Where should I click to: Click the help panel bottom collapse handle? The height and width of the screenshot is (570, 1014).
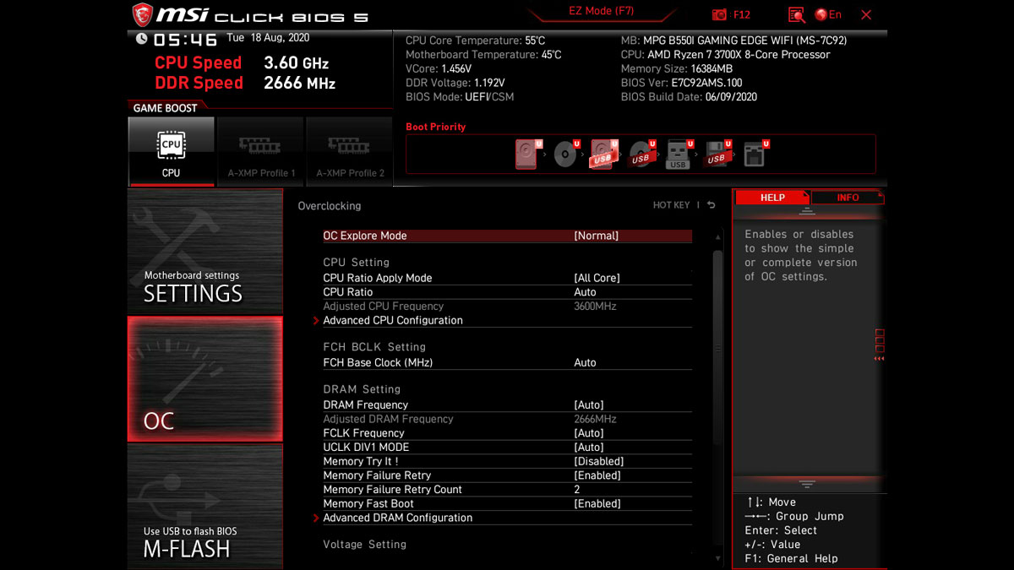(x=807, y=485)
